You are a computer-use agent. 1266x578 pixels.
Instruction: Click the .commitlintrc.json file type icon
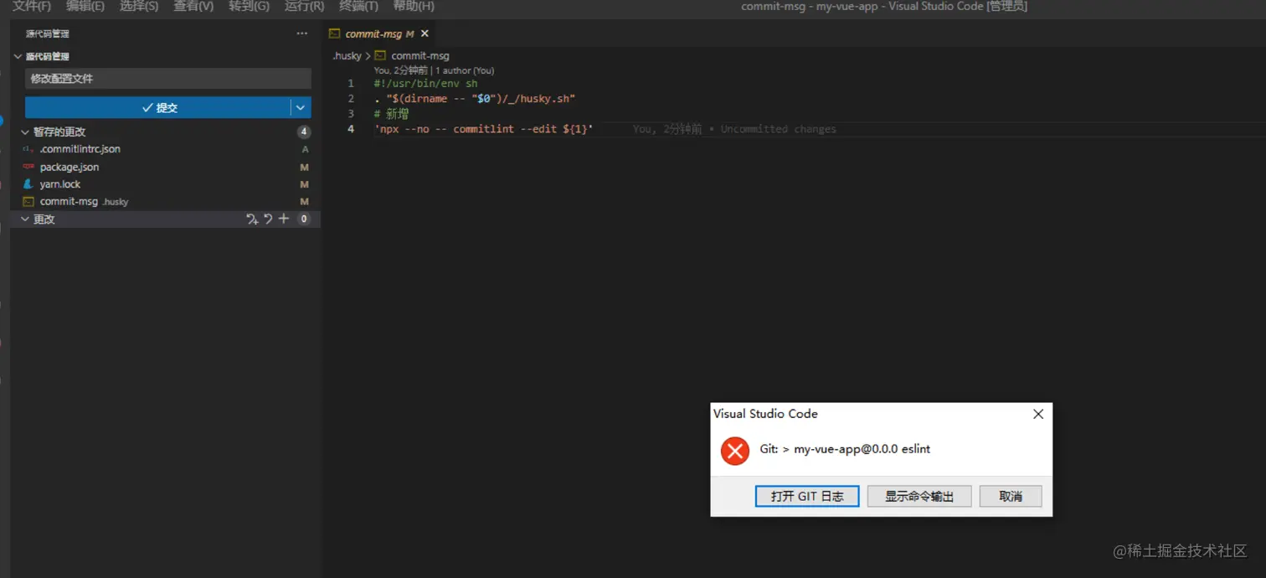[28, 149]
